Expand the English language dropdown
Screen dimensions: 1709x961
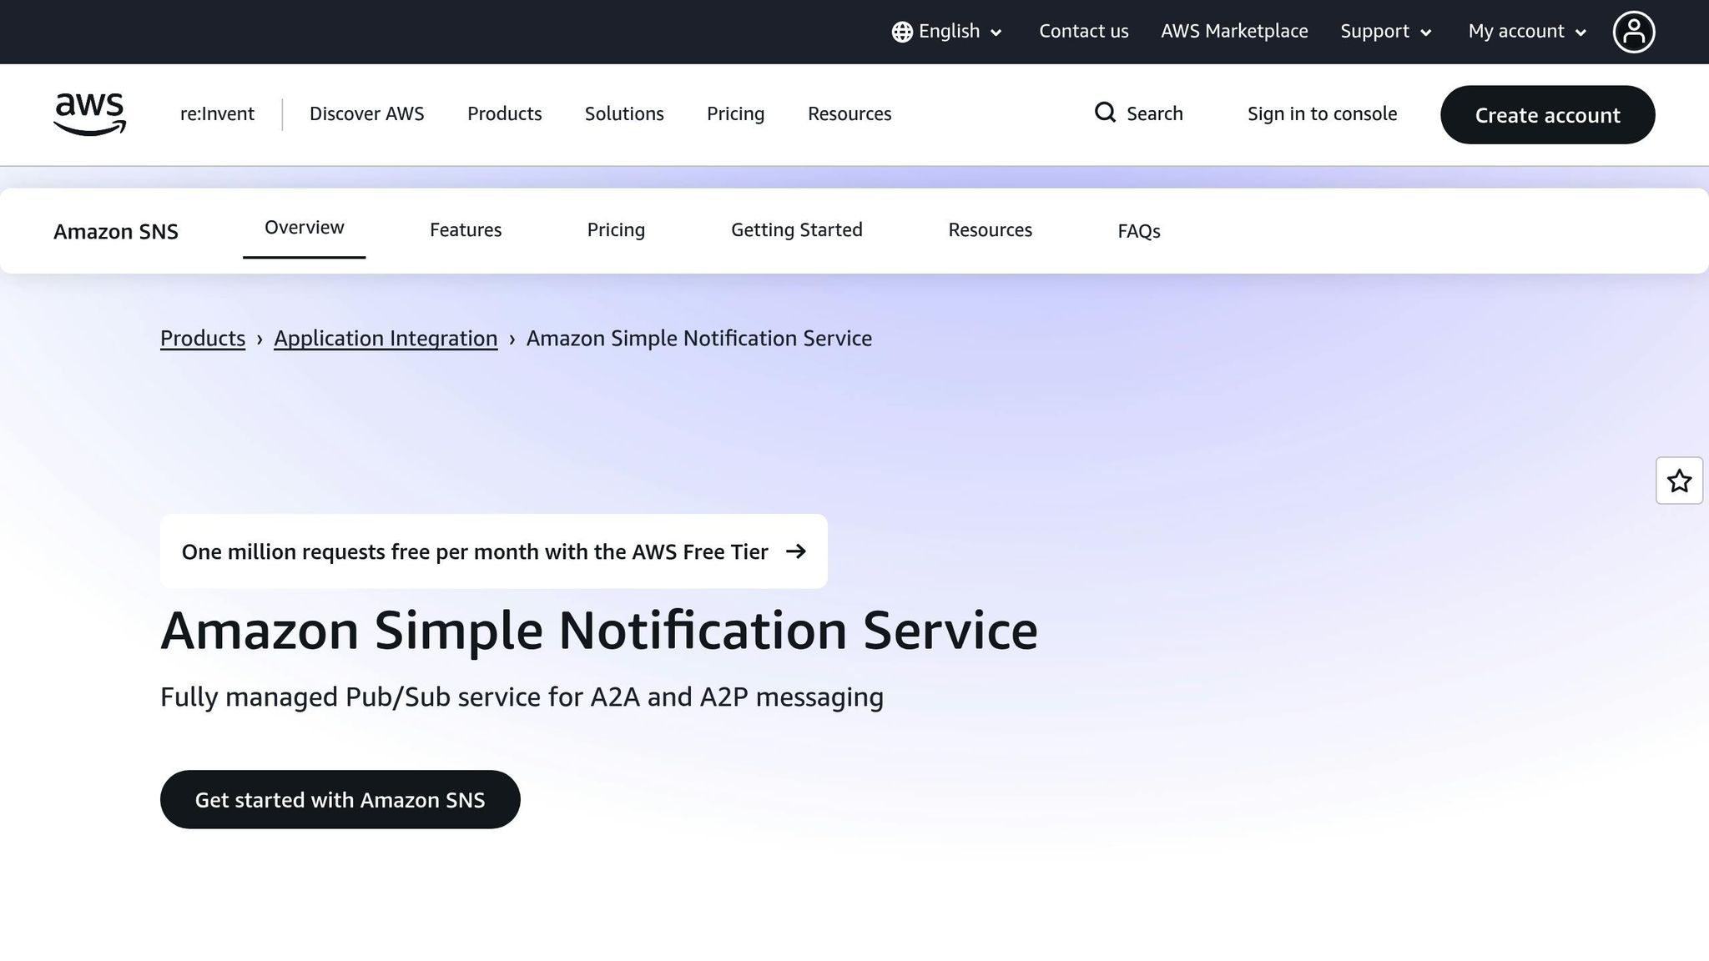point(949,31)
